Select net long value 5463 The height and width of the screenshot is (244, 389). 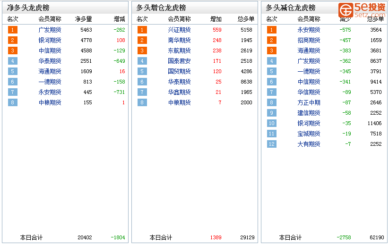(x=86, y=30)
